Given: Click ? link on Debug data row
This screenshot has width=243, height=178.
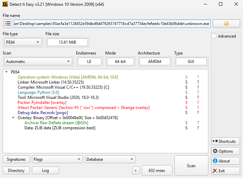Looking at the screenshot, I should pos(198,113).
